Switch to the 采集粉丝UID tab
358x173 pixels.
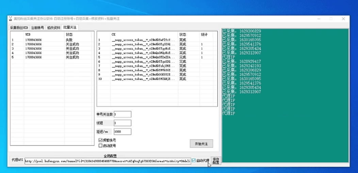point(19,28)
